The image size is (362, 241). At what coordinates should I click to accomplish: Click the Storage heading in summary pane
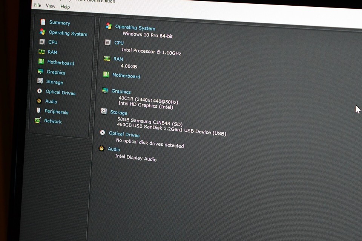(x=119, y=112)
